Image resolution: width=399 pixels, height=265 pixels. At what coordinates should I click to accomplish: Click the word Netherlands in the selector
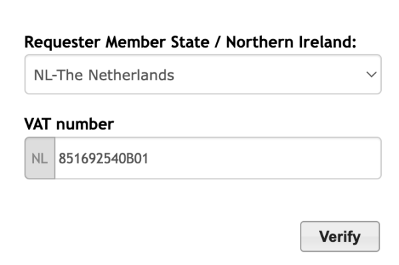coord(131,75)
